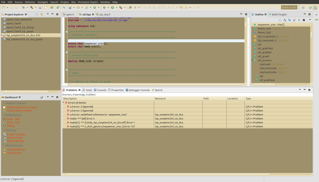
Task: Collapse the sdi_process node in Outline
Action: tap(252, 60)
